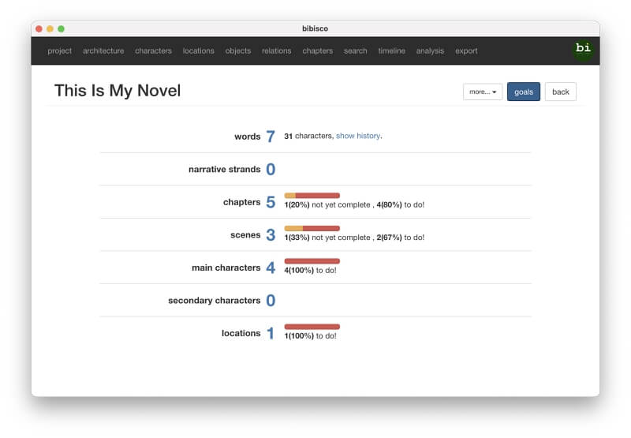Click the scenes completion progress bar
The height and width of the screenshot is (438, 631).
312,228
